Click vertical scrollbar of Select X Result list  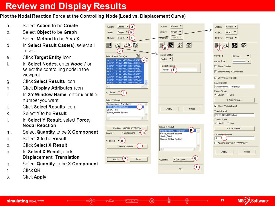tap(198, 138)
